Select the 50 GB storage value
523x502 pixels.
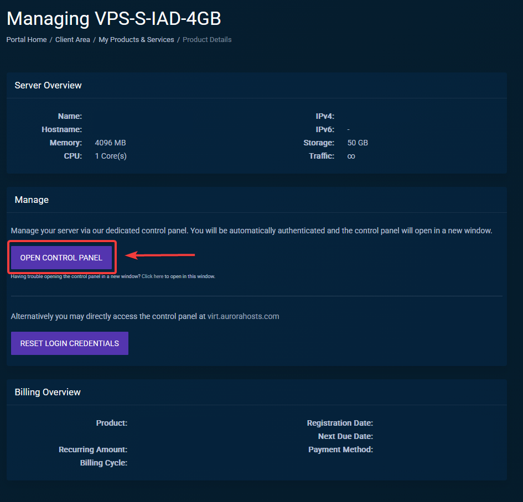tap(358, 143)
